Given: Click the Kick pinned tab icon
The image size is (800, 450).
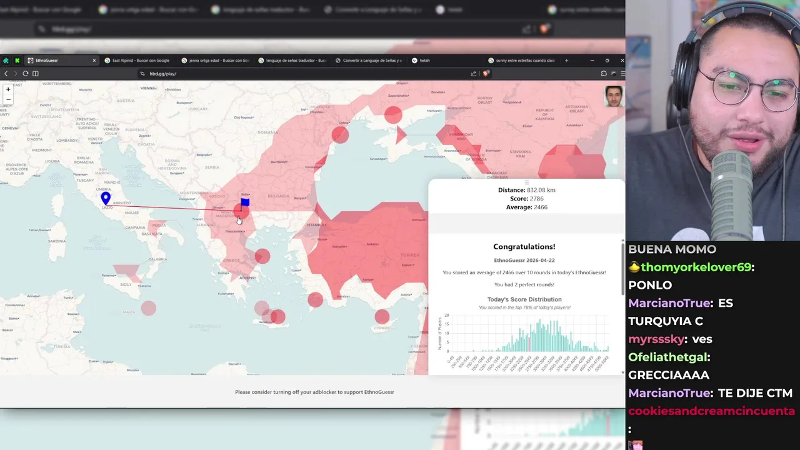Looking at the screenshot, I should [17, 61].
